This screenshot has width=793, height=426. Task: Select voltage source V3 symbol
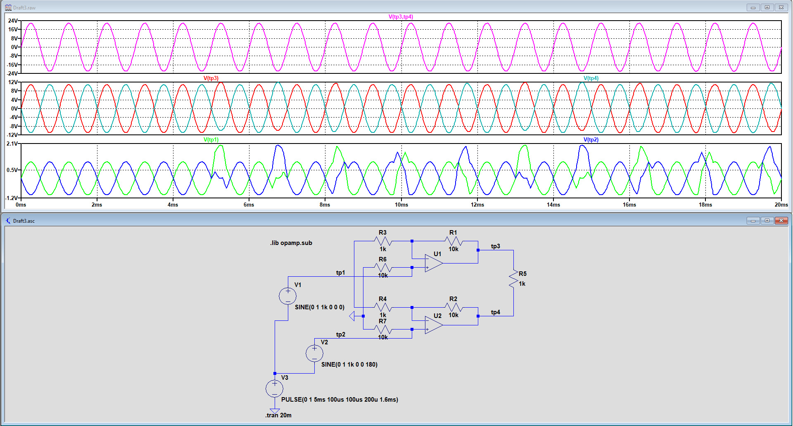coord(275,388)
